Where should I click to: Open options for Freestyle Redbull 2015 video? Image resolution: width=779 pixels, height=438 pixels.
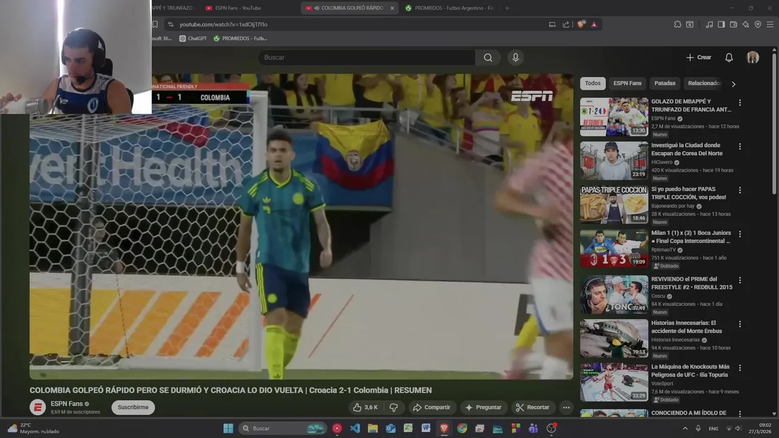click(740, 280)
